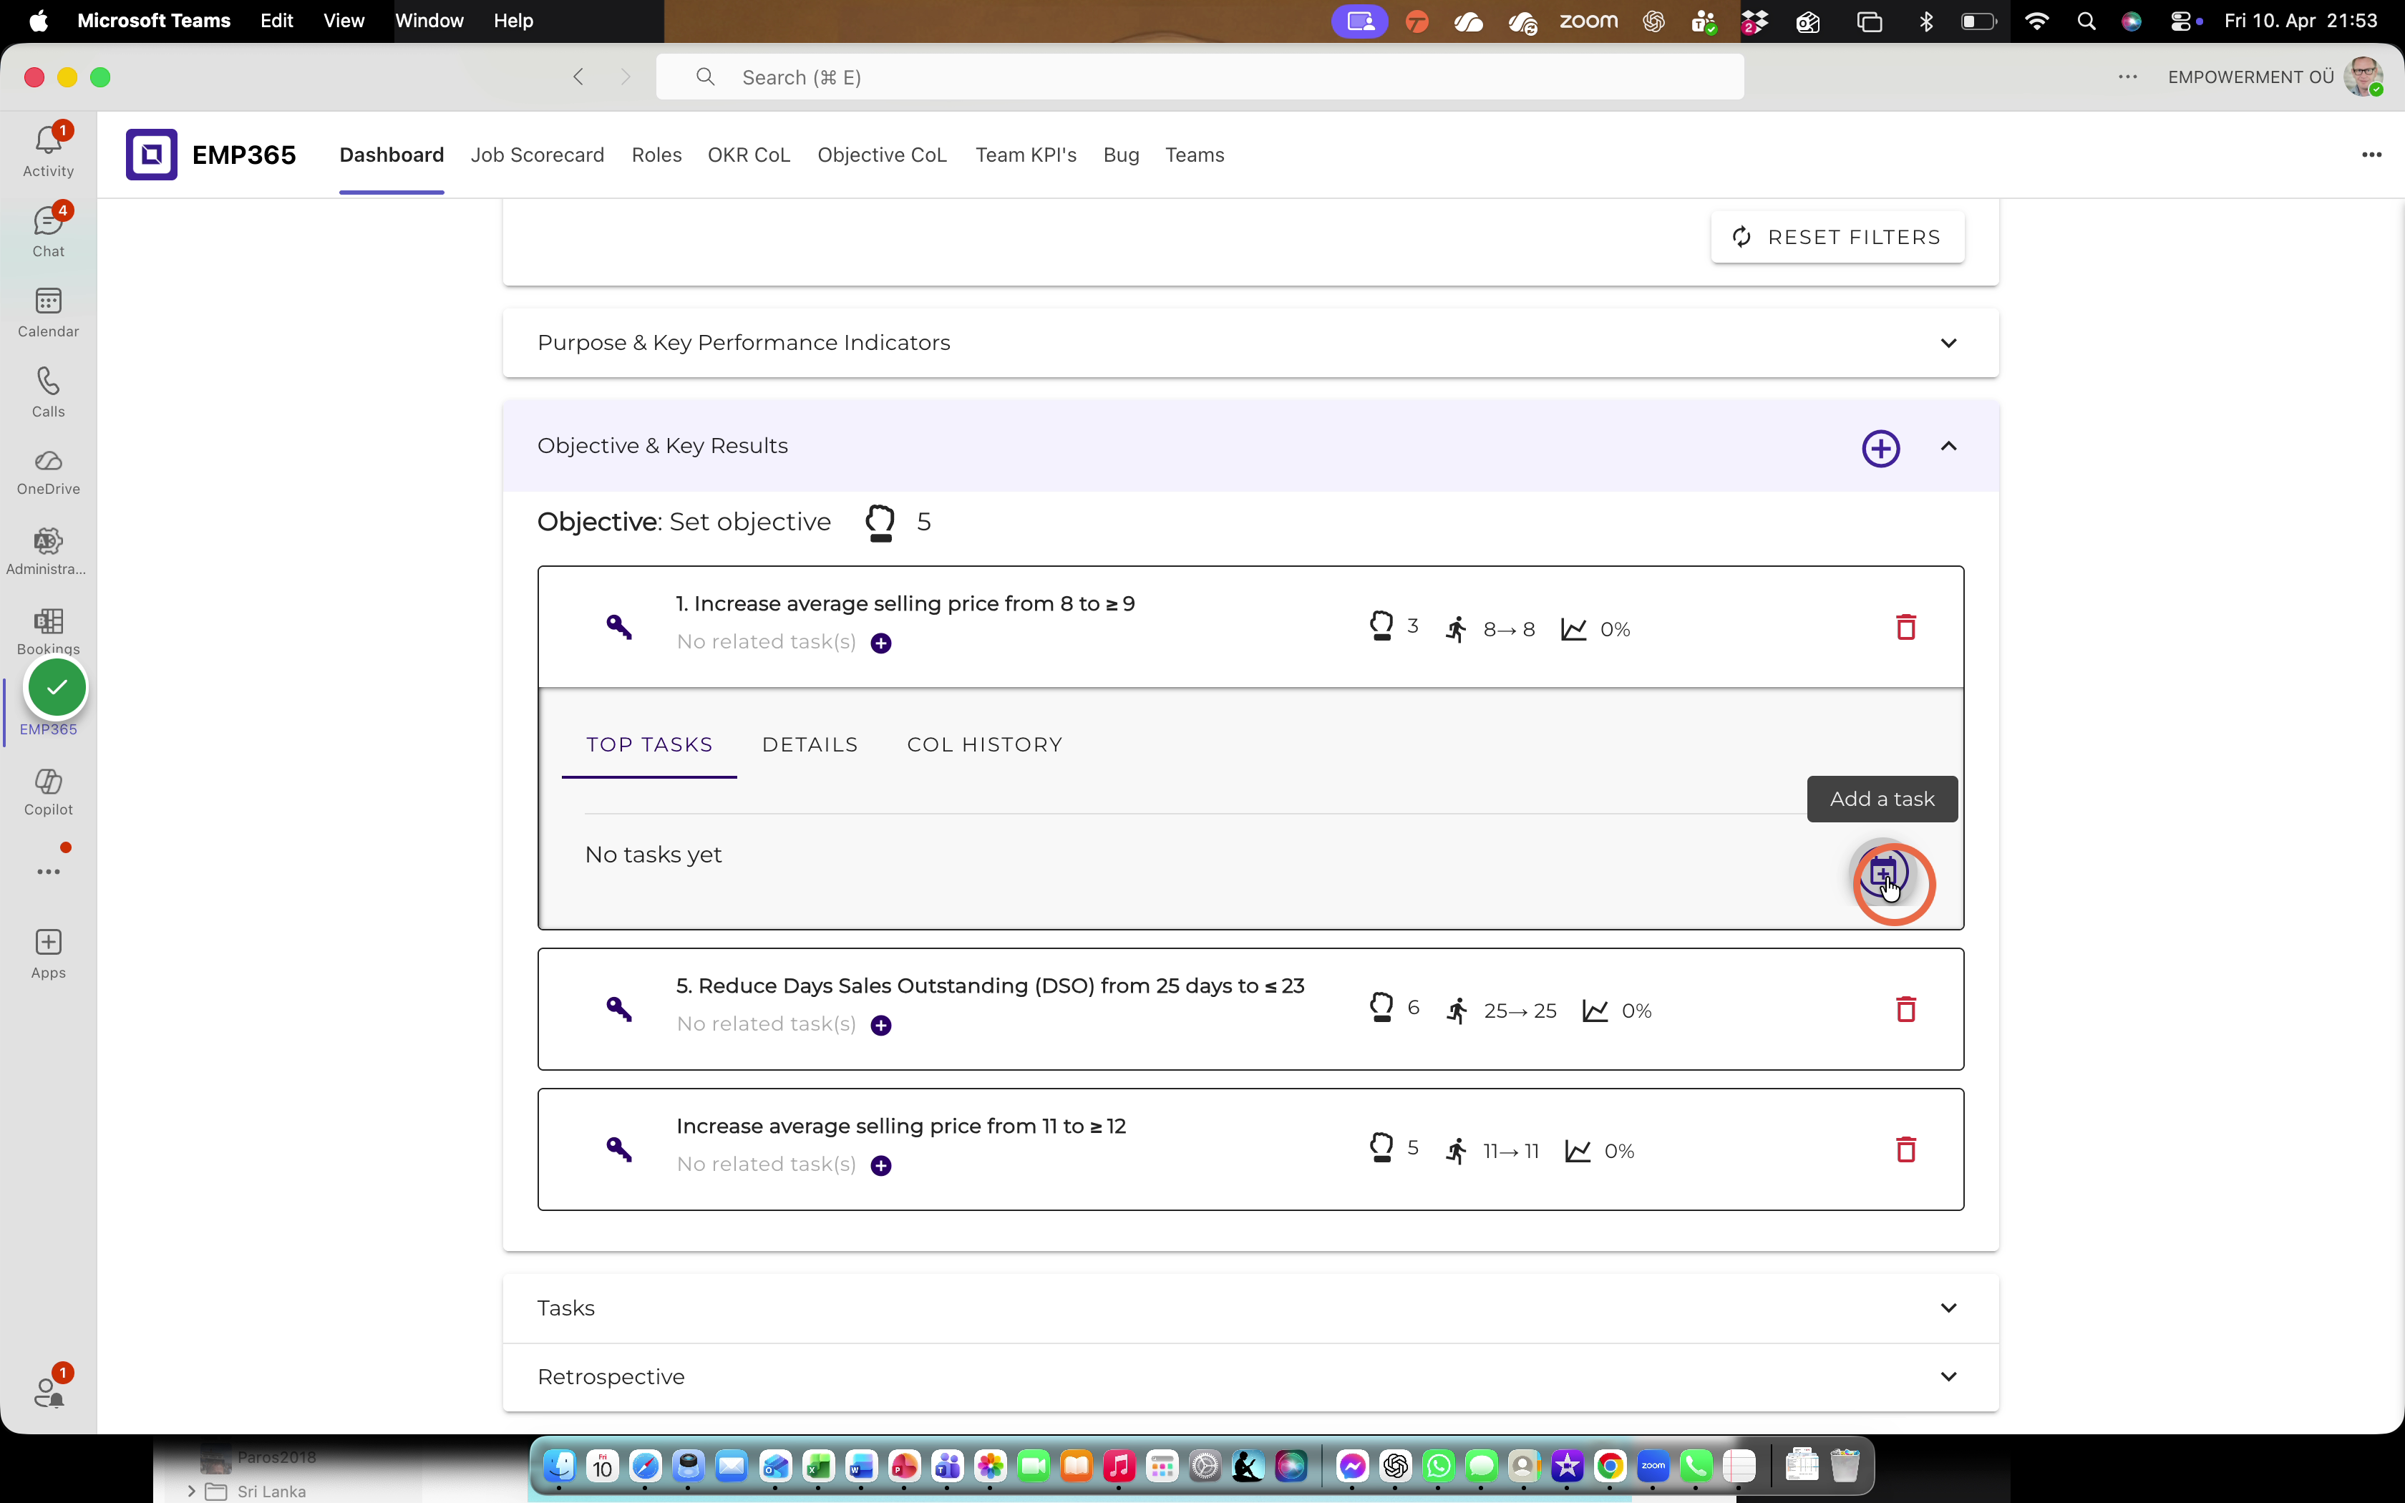
Task: Click the Add a task calendar icon
Action: 1883,874
